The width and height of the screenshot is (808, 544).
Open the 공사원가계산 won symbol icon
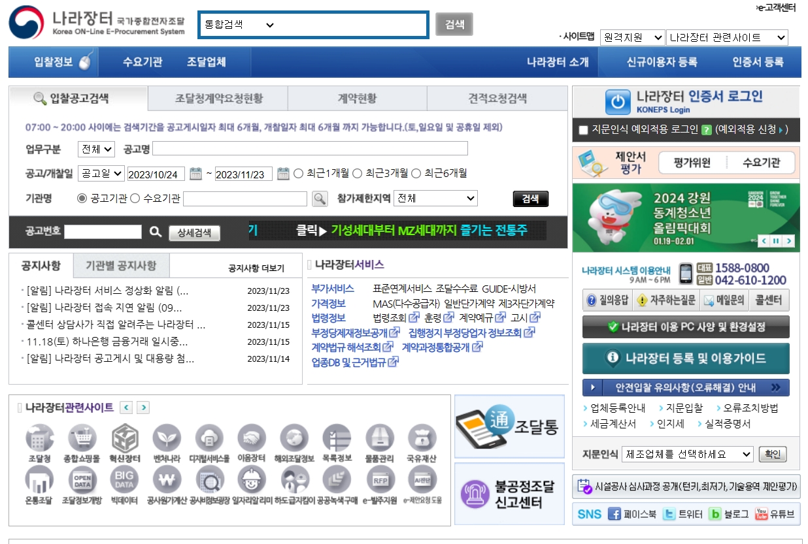click(x=167, y=481)
